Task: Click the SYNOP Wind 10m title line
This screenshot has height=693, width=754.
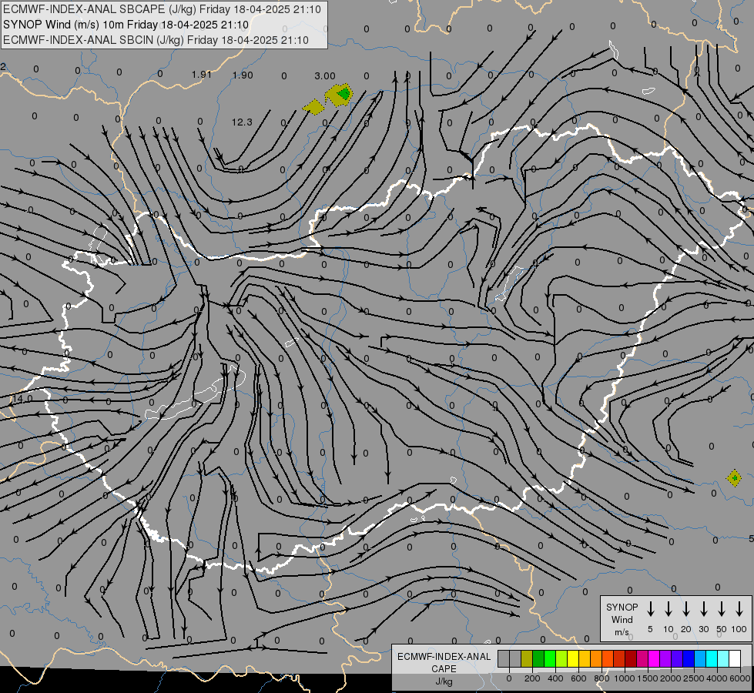Action: [x=126, y=25]
